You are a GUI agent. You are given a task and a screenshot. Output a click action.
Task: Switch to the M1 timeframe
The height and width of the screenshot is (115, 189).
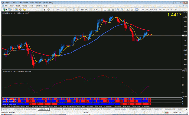(143, 9)
